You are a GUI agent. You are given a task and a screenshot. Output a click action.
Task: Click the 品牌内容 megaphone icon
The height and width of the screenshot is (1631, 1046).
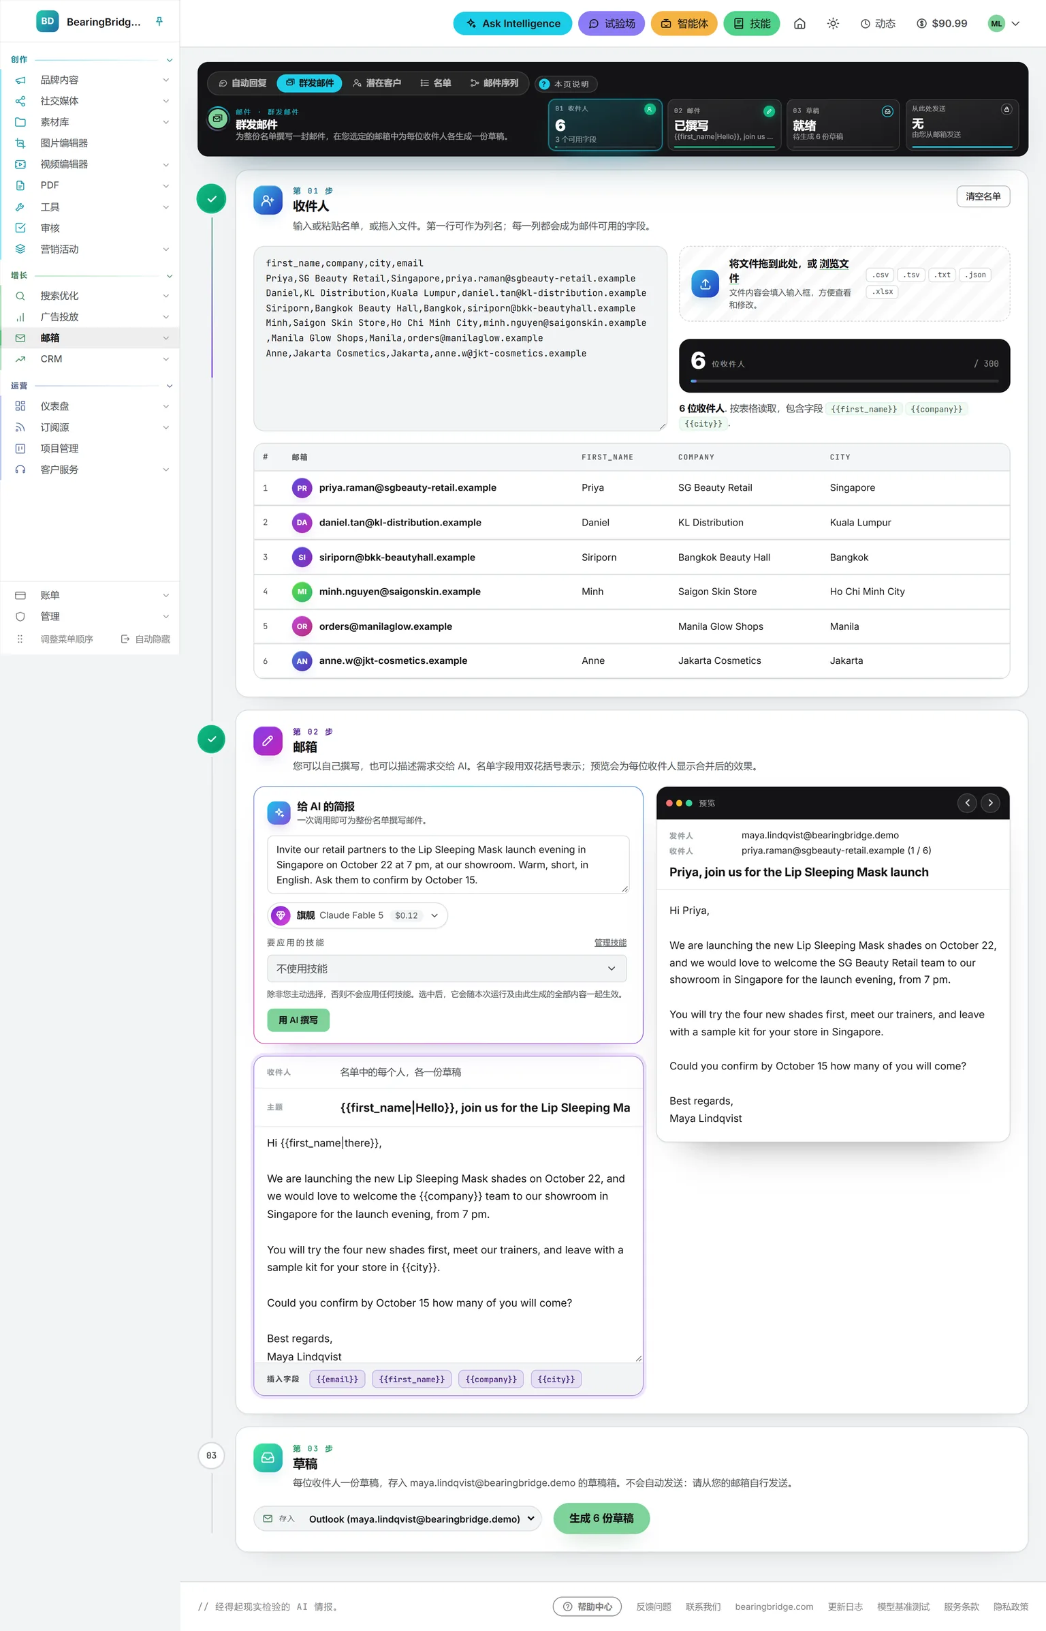pos(20,80)
